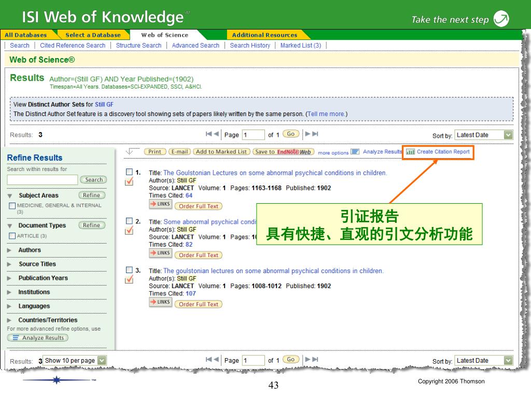Click next page arrow in bottom pager
Screen dimensions: 531x398
point(308,360)
